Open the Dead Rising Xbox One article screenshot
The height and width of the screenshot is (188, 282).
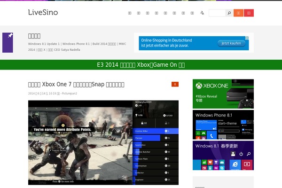pos(103,142)
